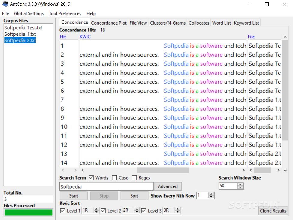
Task: Switch to the Keyword List tab
Action: click(x=246, y=23)
